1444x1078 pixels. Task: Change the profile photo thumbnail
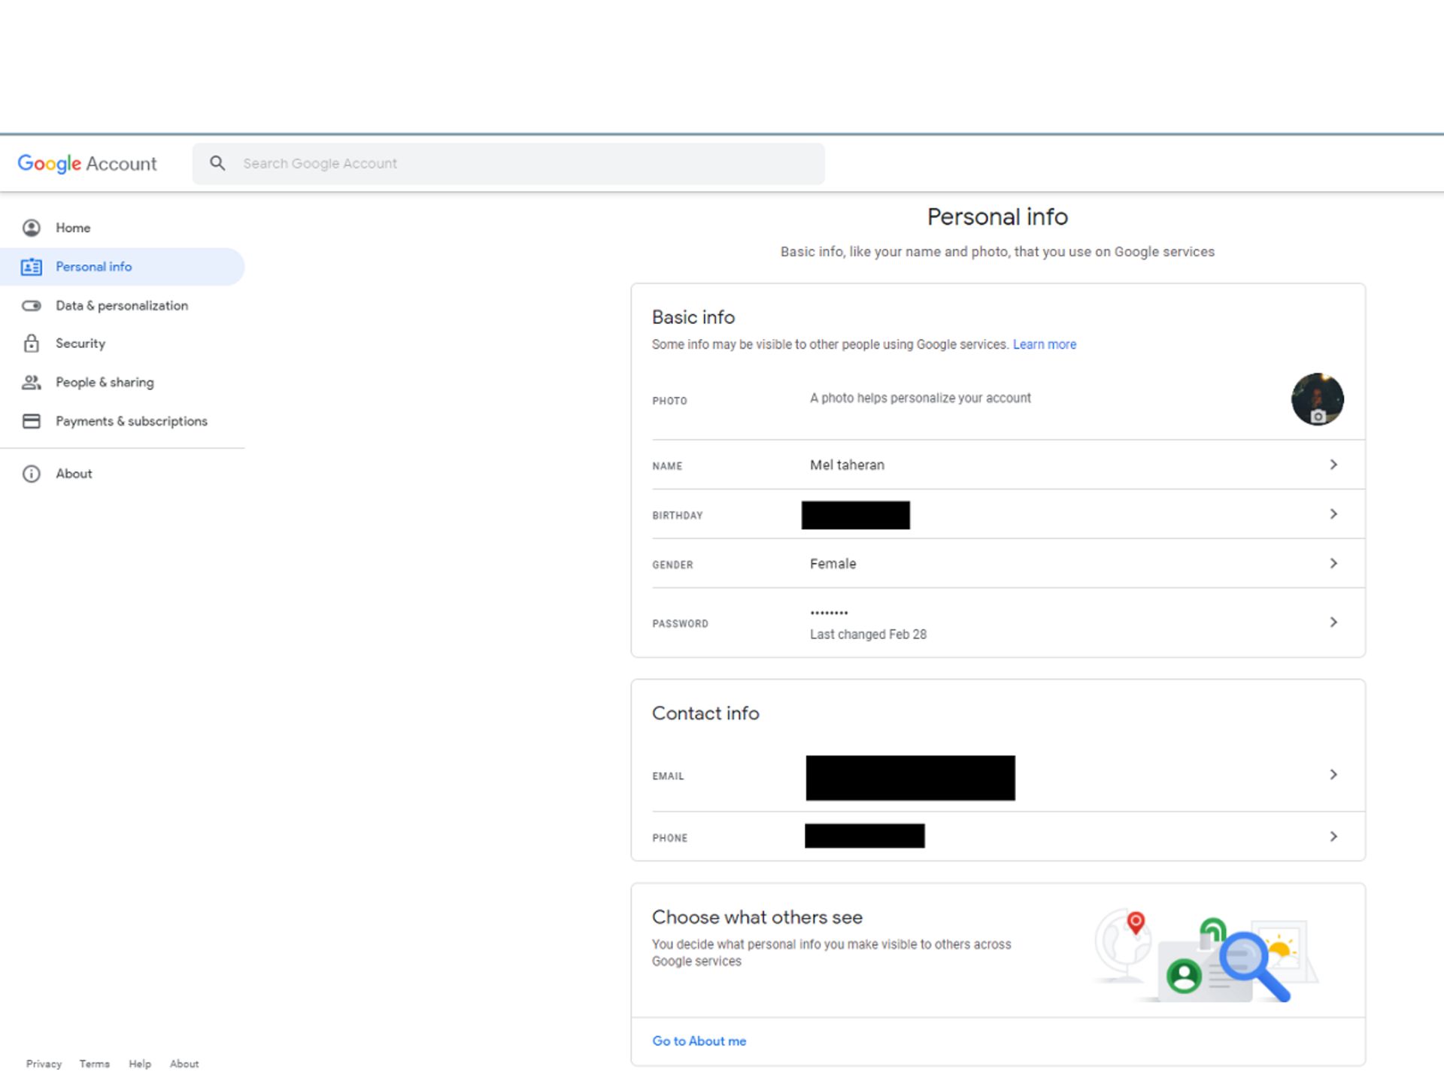pos(1317,399)
